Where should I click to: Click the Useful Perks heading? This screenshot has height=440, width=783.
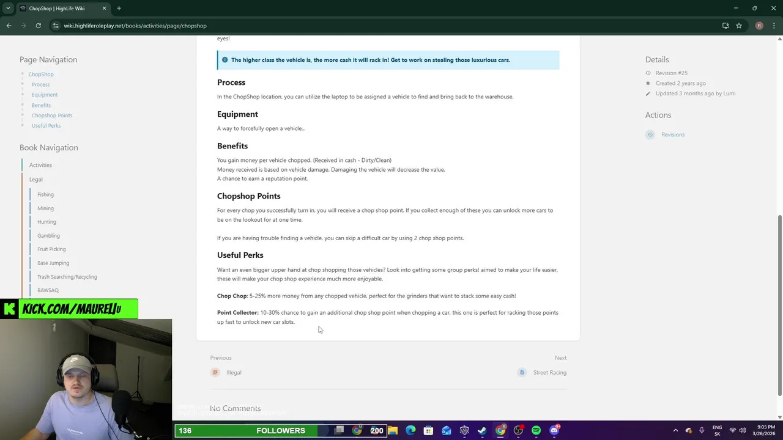240,255
